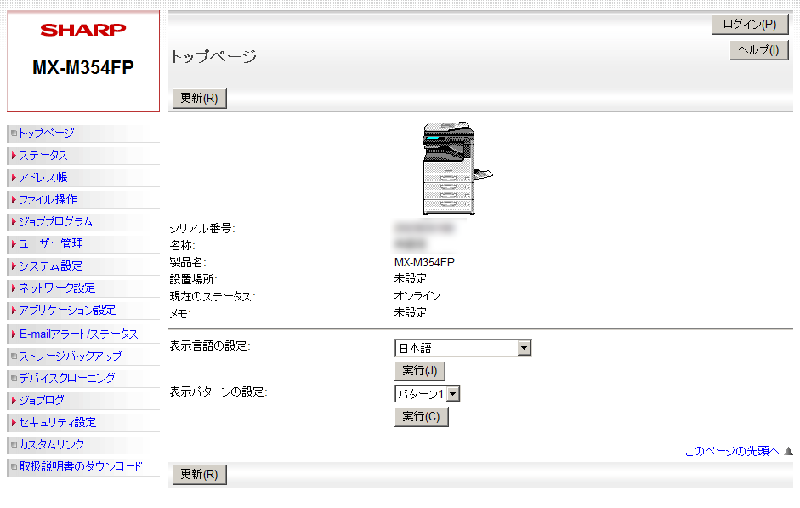The width and height of the screenshot is (800, 508).
Task: Jump to このページの先頭へ link
Action: point(732,451)
